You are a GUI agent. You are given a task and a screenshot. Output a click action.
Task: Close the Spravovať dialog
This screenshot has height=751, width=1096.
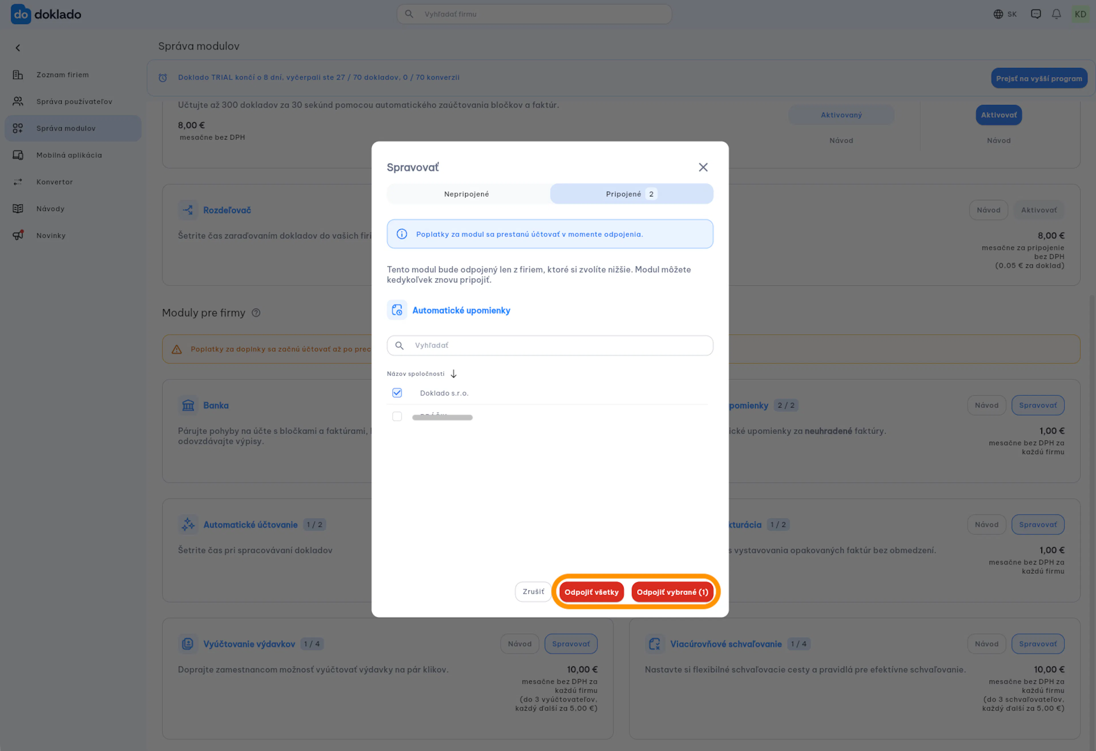coord(703,168)
